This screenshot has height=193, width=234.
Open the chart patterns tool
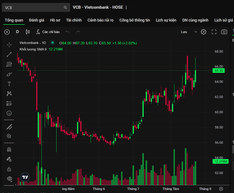tap(9, 94)
